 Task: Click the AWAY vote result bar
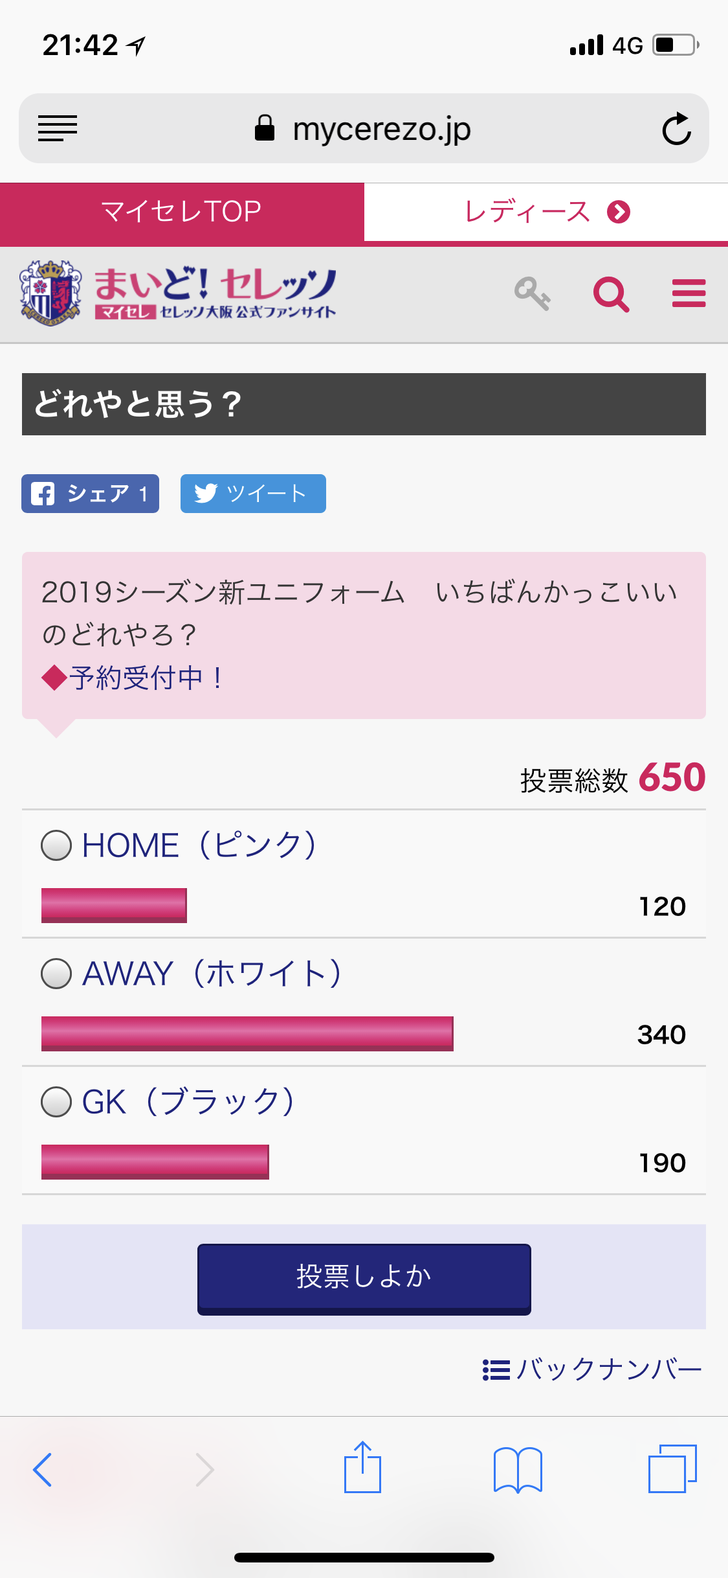click(x=247, y=1033)
